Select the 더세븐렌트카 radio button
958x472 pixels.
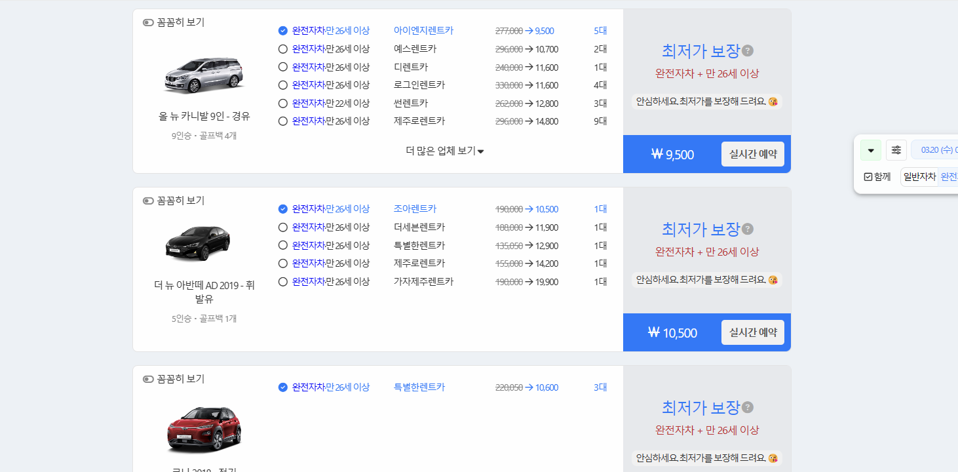[282, 227]
